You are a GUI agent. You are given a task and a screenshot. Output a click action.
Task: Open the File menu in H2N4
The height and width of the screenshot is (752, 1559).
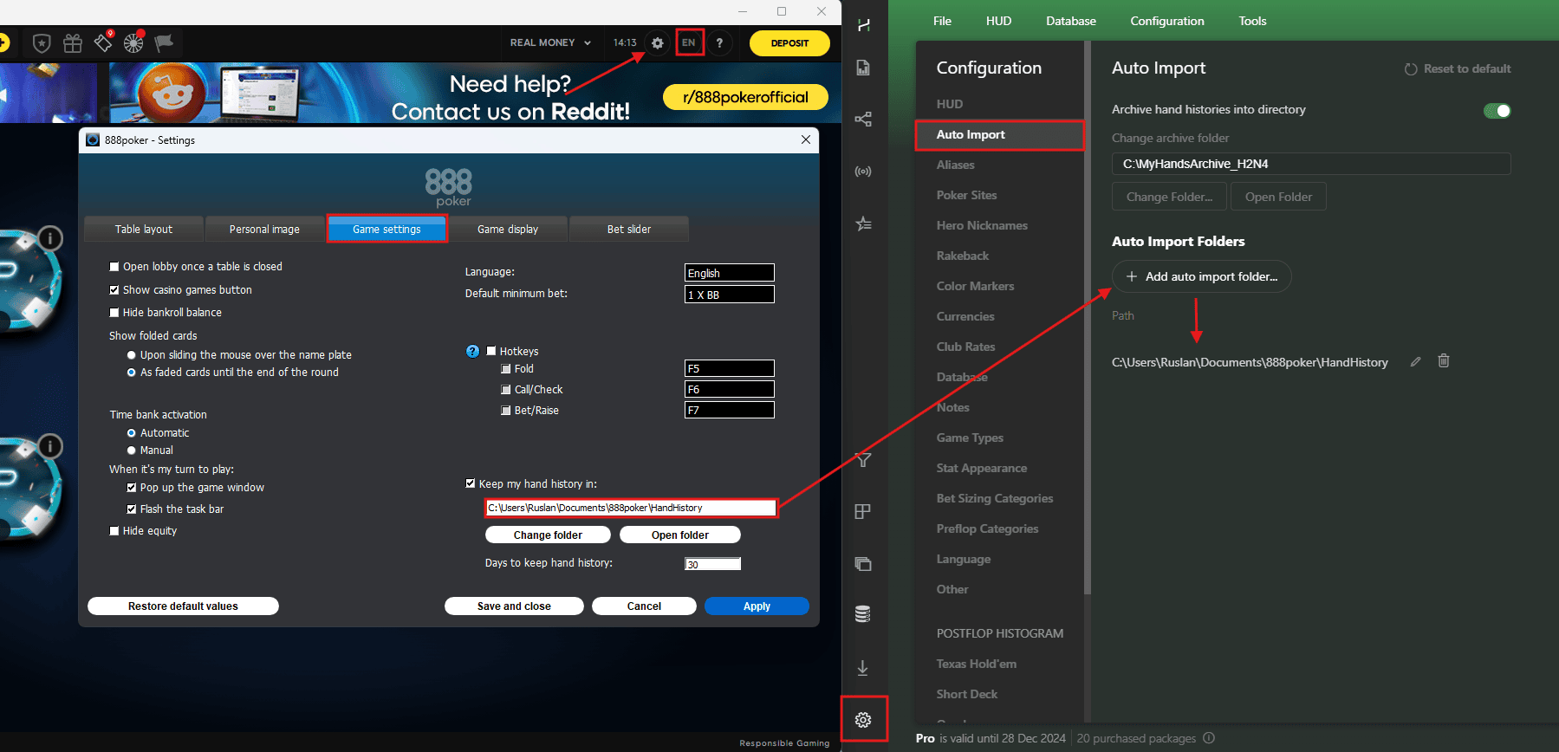[942, 21]
